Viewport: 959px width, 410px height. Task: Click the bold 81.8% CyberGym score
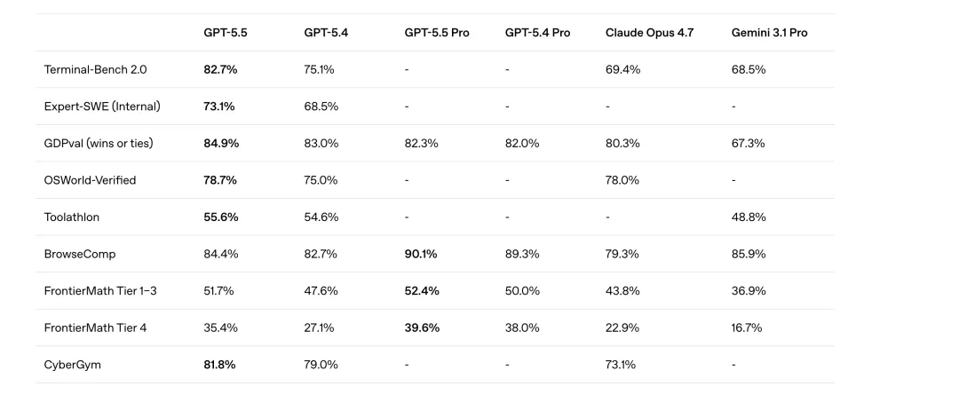(219, 365)
